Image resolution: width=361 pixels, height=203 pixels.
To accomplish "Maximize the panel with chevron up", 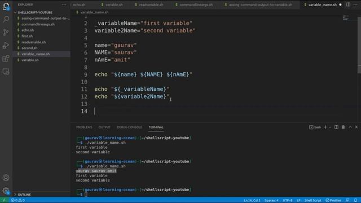I will click(350, 127).
